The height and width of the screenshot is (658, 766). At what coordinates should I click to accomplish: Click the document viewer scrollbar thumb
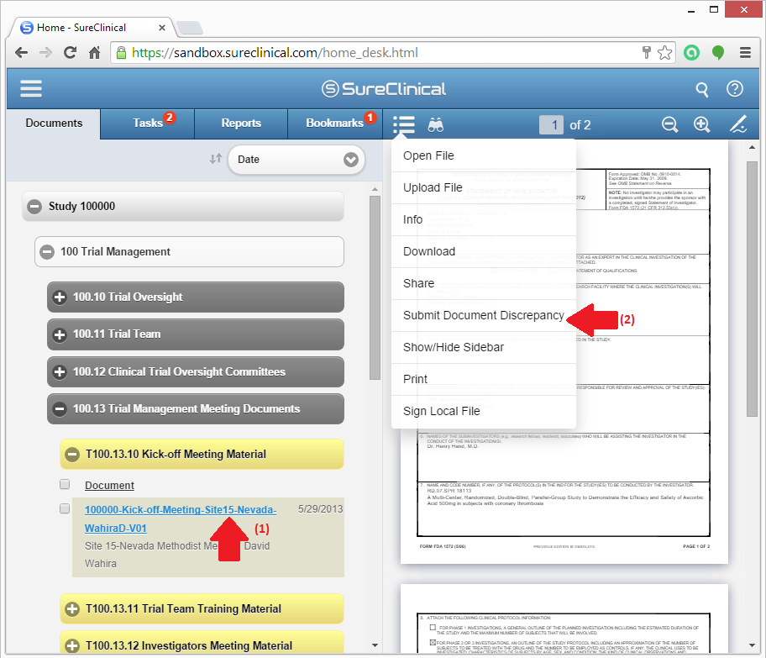(752, 288)
